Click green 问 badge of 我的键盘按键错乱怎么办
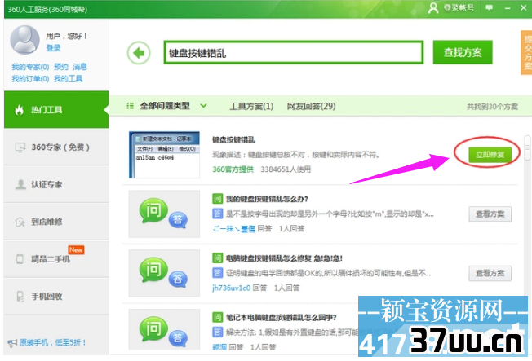The image size is (532, 361). point(218,199)
